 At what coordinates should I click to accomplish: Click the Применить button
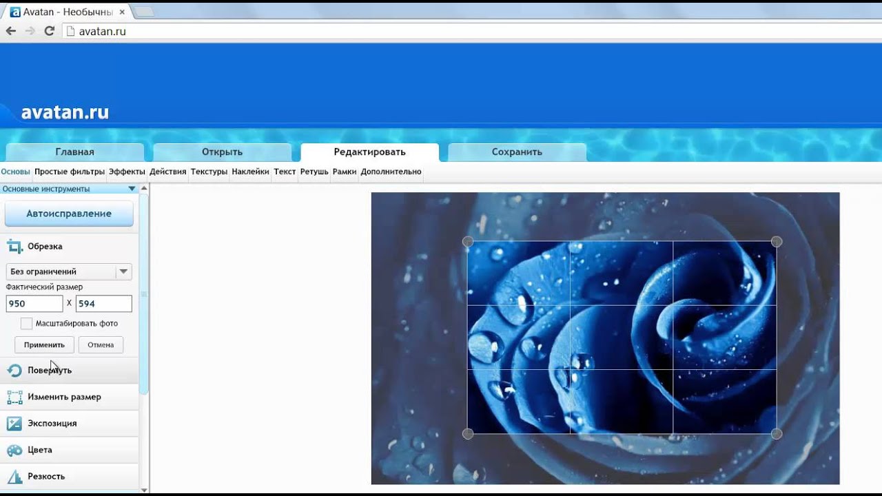(x=44, y=344)
